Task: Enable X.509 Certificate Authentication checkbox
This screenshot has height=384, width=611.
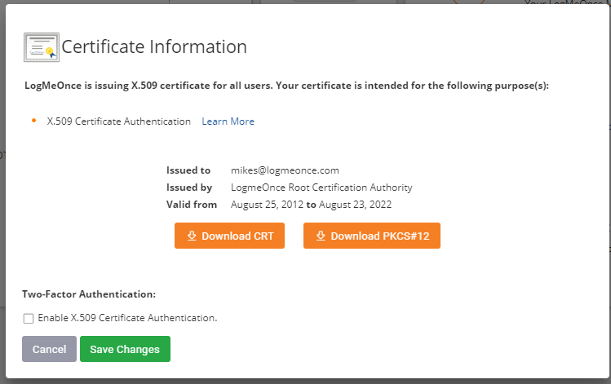Action: [29, 319]
